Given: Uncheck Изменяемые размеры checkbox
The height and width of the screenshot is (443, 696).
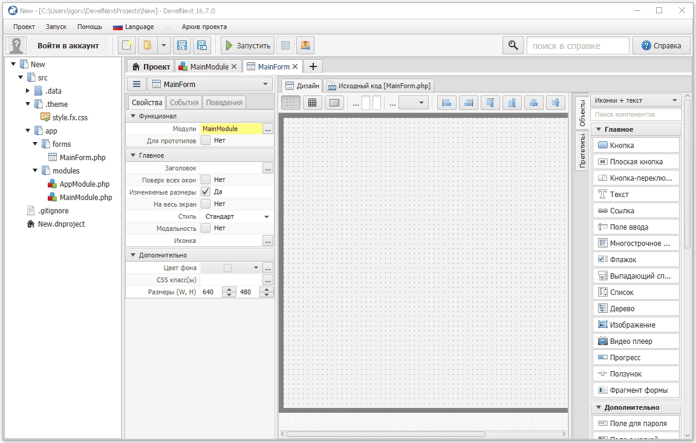Looking at the screenshot, I should [x=206, y=192].
